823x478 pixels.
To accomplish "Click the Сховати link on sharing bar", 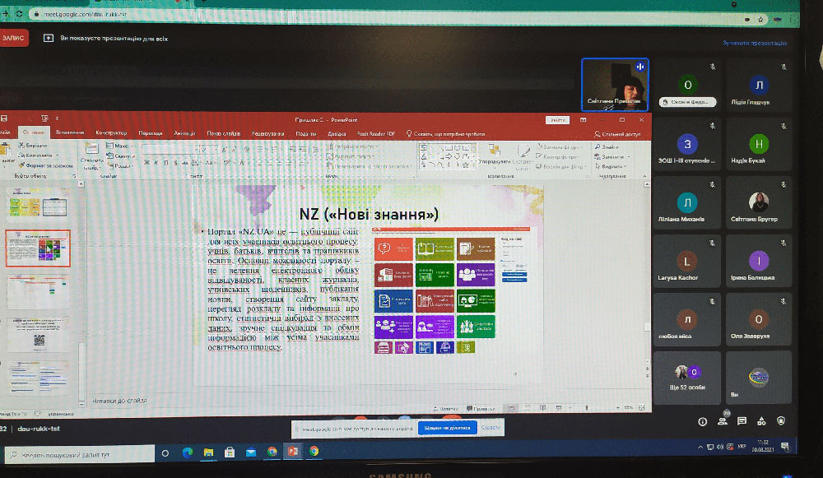I will pos(491,428).
